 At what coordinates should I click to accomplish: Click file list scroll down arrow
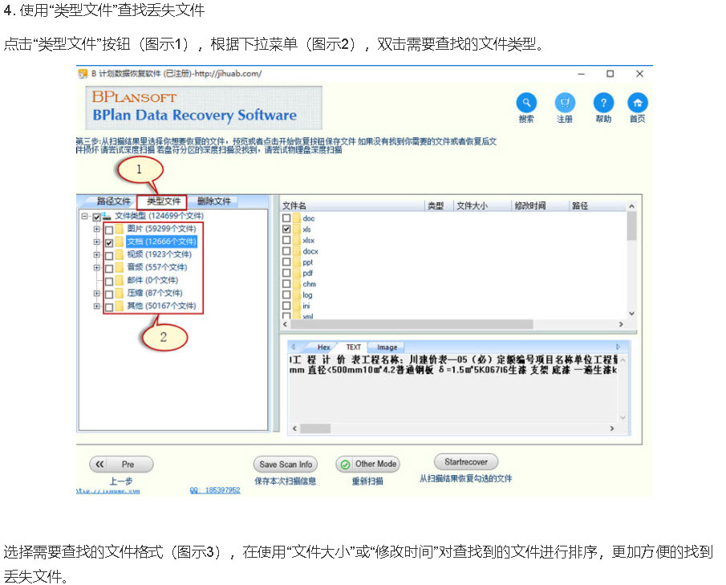tap(631, 314)
